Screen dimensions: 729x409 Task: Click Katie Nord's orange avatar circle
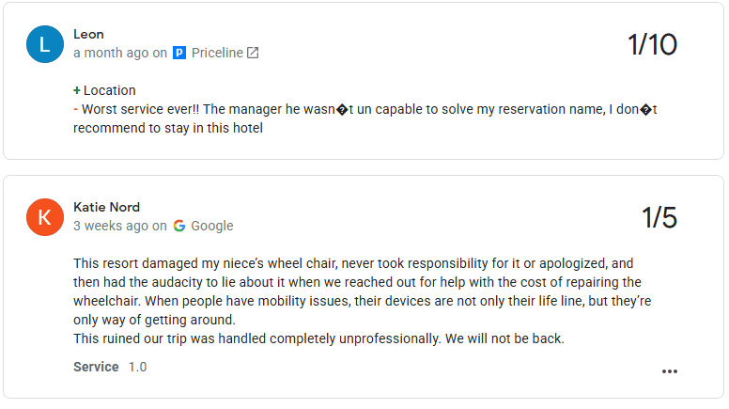point(45,217)
